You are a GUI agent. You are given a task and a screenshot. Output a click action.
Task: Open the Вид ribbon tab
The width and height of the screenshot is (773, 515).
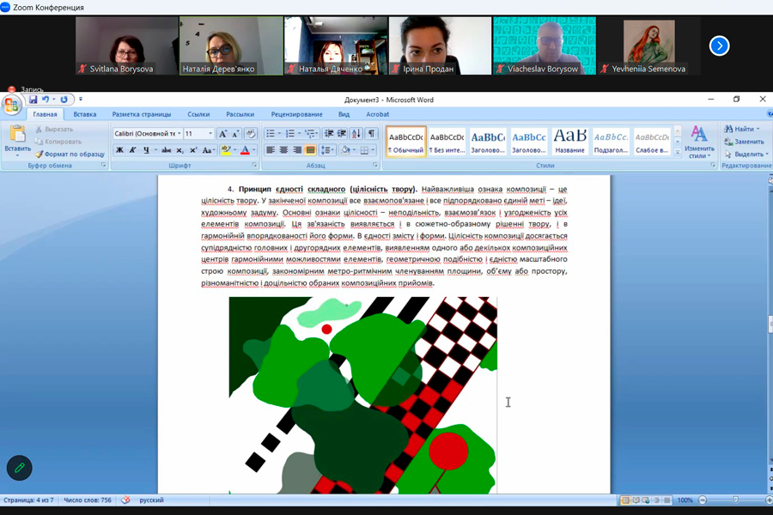coord(344,114)
